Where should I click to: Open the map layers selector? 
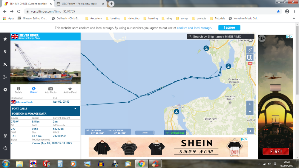pyautogui.click(x=250, y=58)
